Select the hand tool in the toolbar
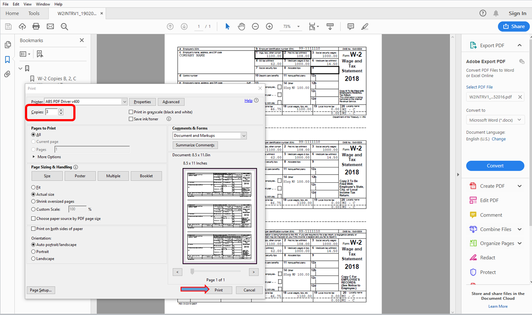532x315 pixels. click(241, 26)
